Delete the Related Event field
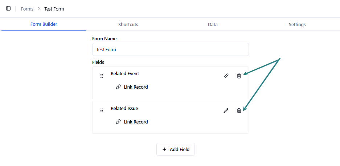Viewport: 340px width, 166px height. coord(239,76)
